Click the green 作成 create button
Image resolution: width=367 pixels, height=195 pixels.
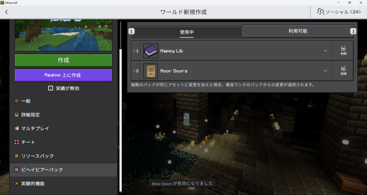coord(63,61)
